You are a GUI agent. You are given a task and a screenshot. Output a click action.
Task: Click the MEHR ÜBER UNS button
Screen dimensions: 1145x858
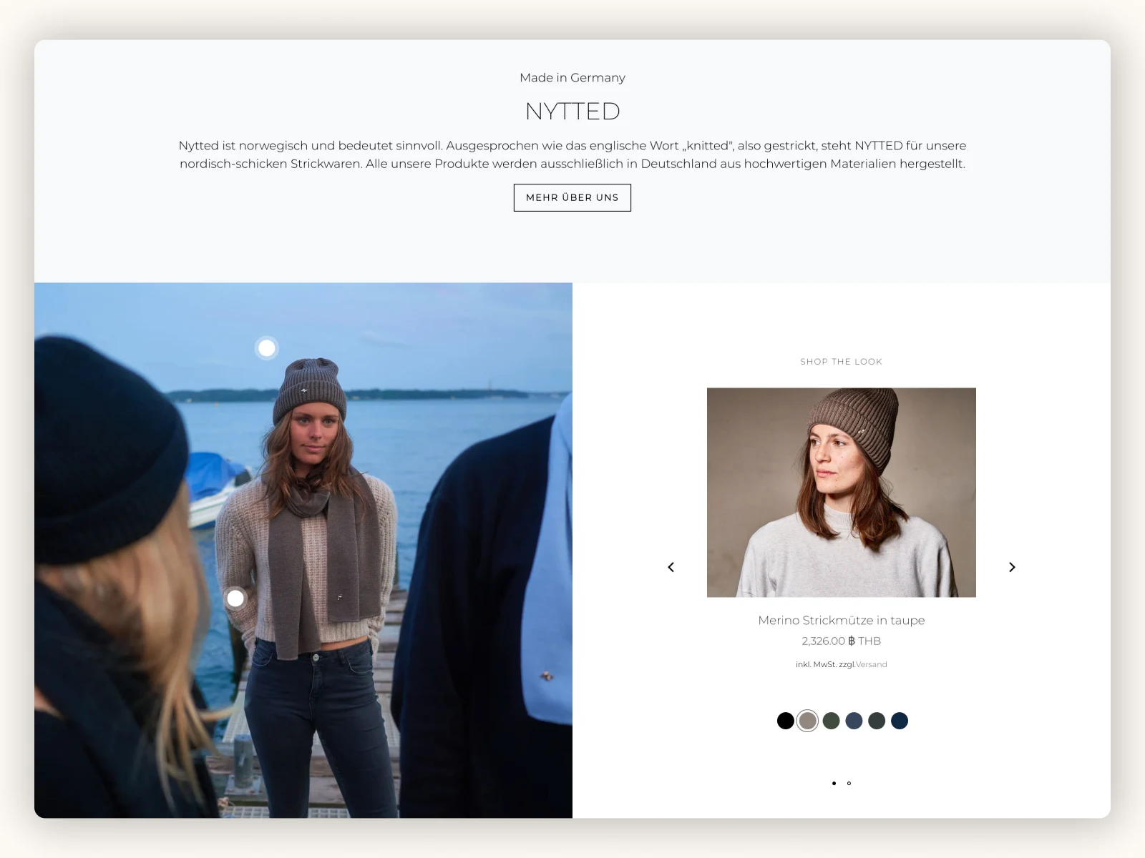coord(572,197)
